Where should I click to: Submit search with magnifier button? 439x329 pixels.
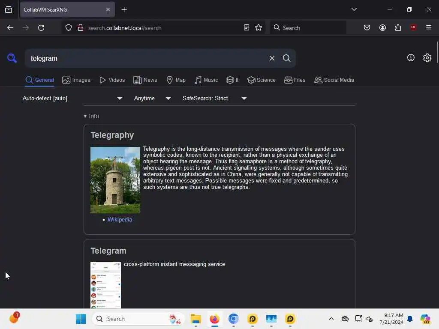point(286,58)
